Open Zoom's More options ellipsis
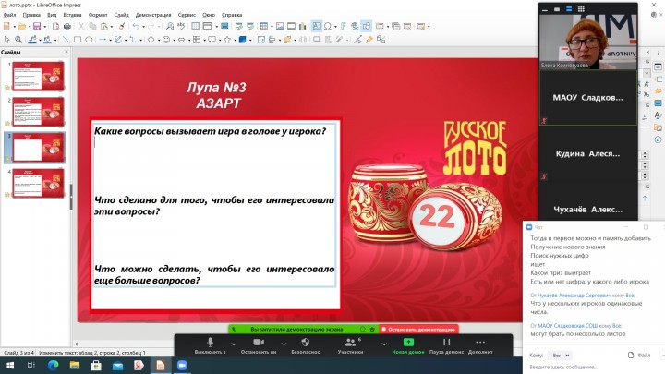The height and width of the screenshot is (374, 665). pyautogui.click(x=480, y=344)
